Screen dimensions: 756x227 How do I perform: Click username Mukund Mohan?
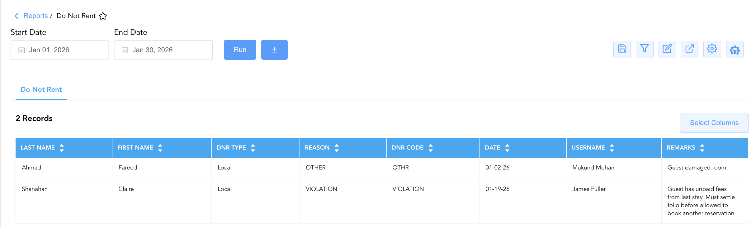click(x=593, y=168)
